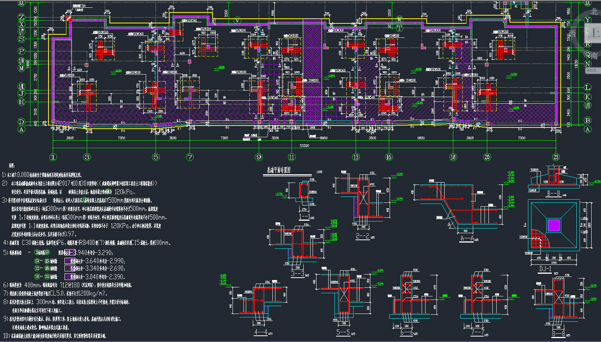Click grid axis bubble N
Viewport: 601px width, 342px height.
point(587,64)
